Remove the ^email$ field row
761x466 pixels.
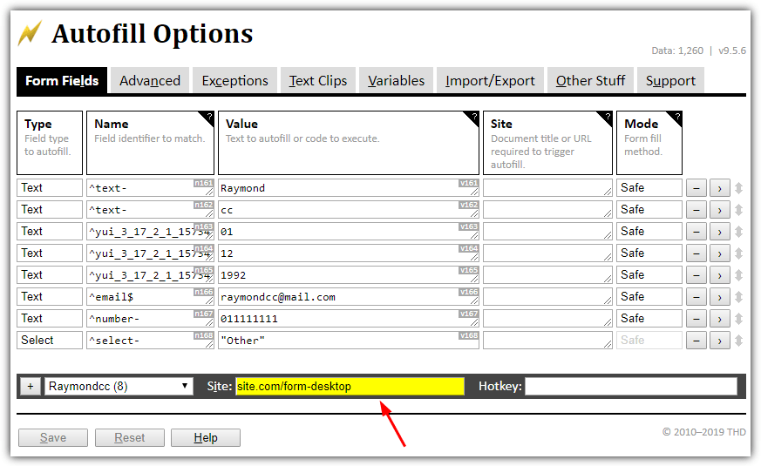[696, 297]
